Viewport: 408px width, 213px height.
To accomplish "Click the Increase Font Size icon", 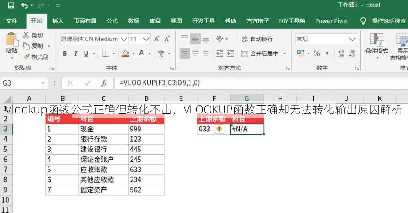I will click(156, 39).
